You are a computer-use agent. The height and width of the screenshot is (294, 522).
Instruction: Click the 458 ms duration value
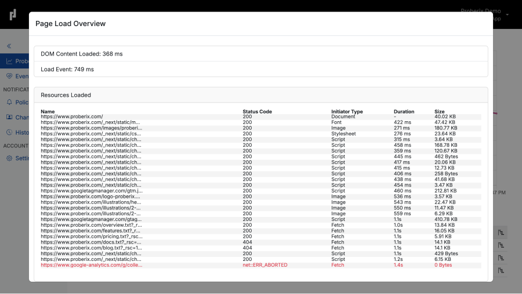click(x=403, y=145)
